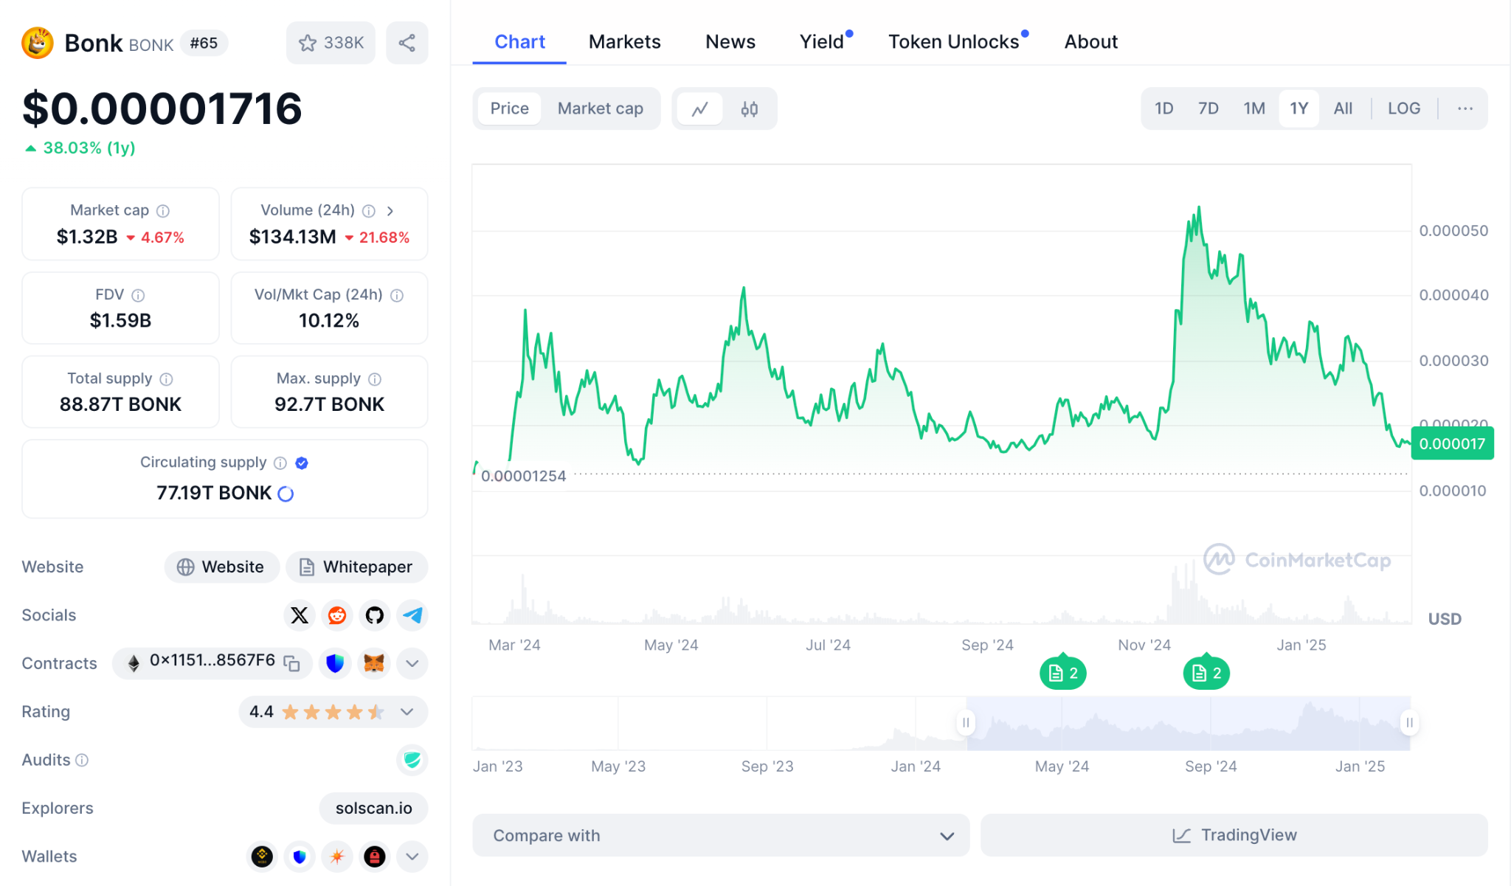The width and height of the screenshot is (1511, 886).
Task: Open the news marker near Nov '24
Action: click(1206, 673)
